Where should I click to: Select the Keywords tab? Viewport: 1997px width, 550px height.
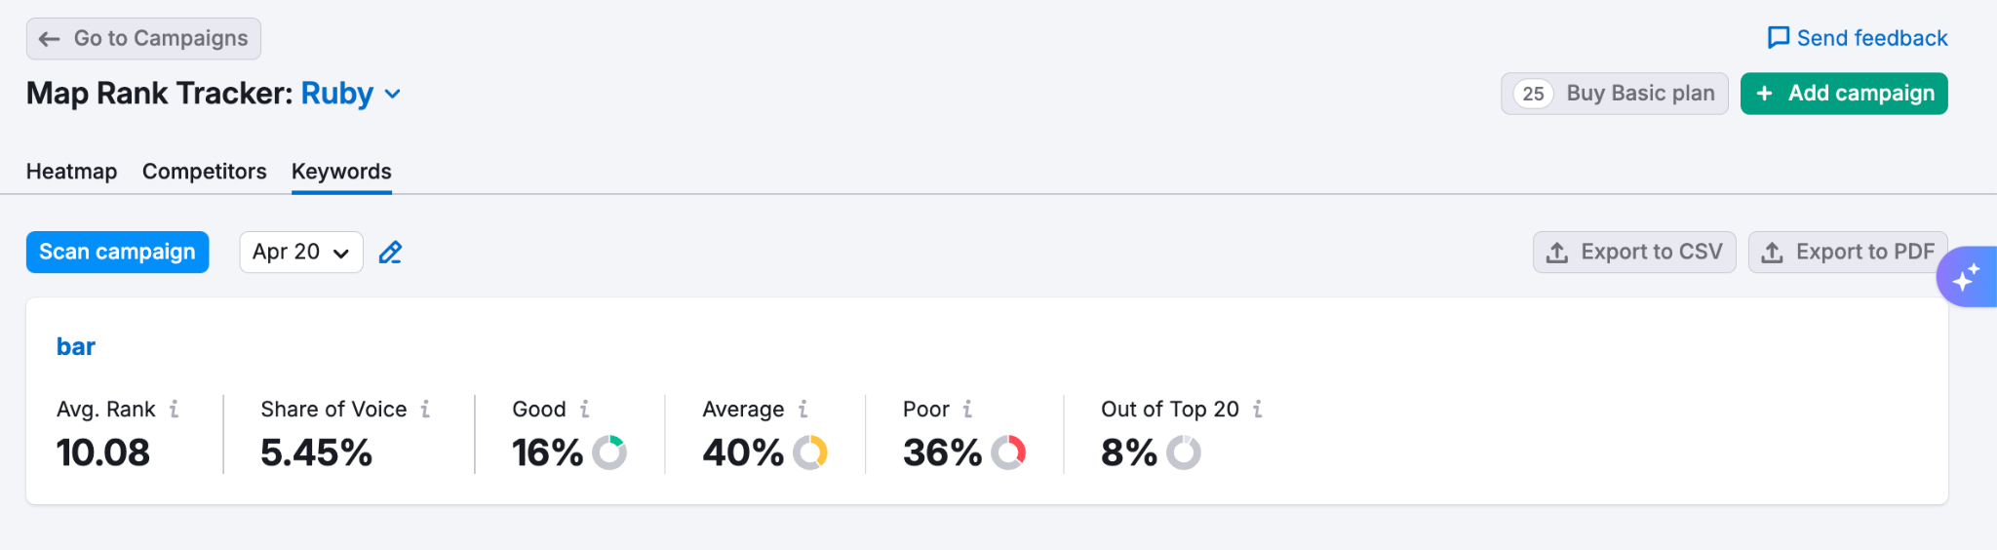pos(341,172)
